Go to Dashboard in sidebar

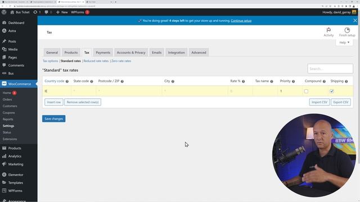point(16,23)
